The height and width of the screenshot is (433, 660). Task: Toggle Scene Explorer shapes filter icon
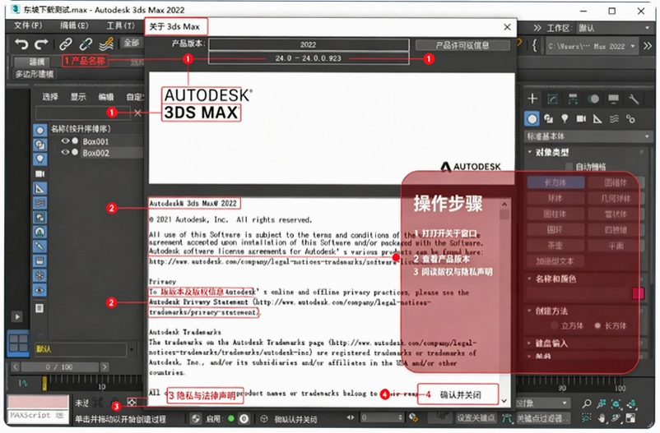[x=40, y=145]
